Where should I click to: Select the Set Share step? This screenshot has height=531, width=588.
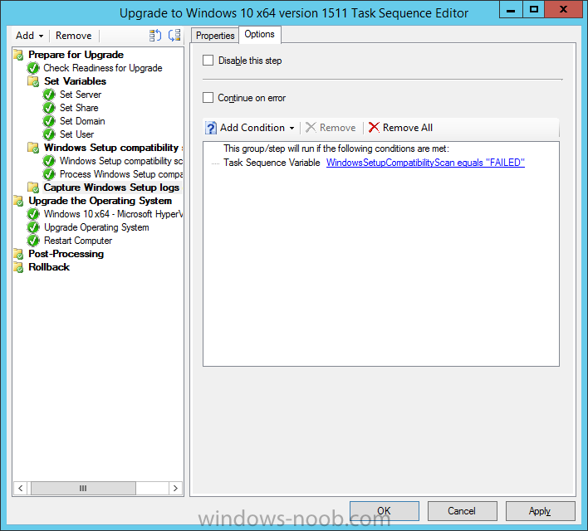[79, 108]
